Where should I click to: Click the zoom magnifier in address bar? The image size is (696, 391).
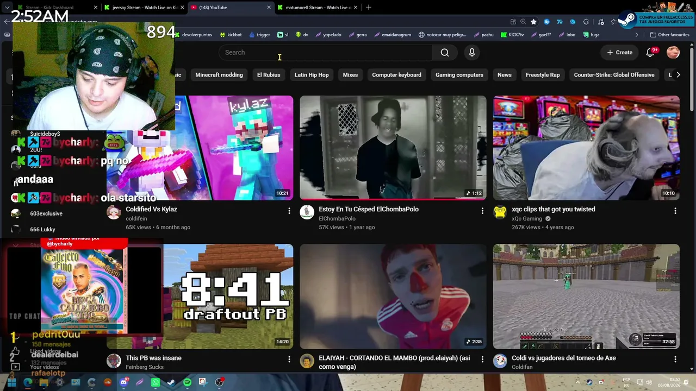pos(523,22)
